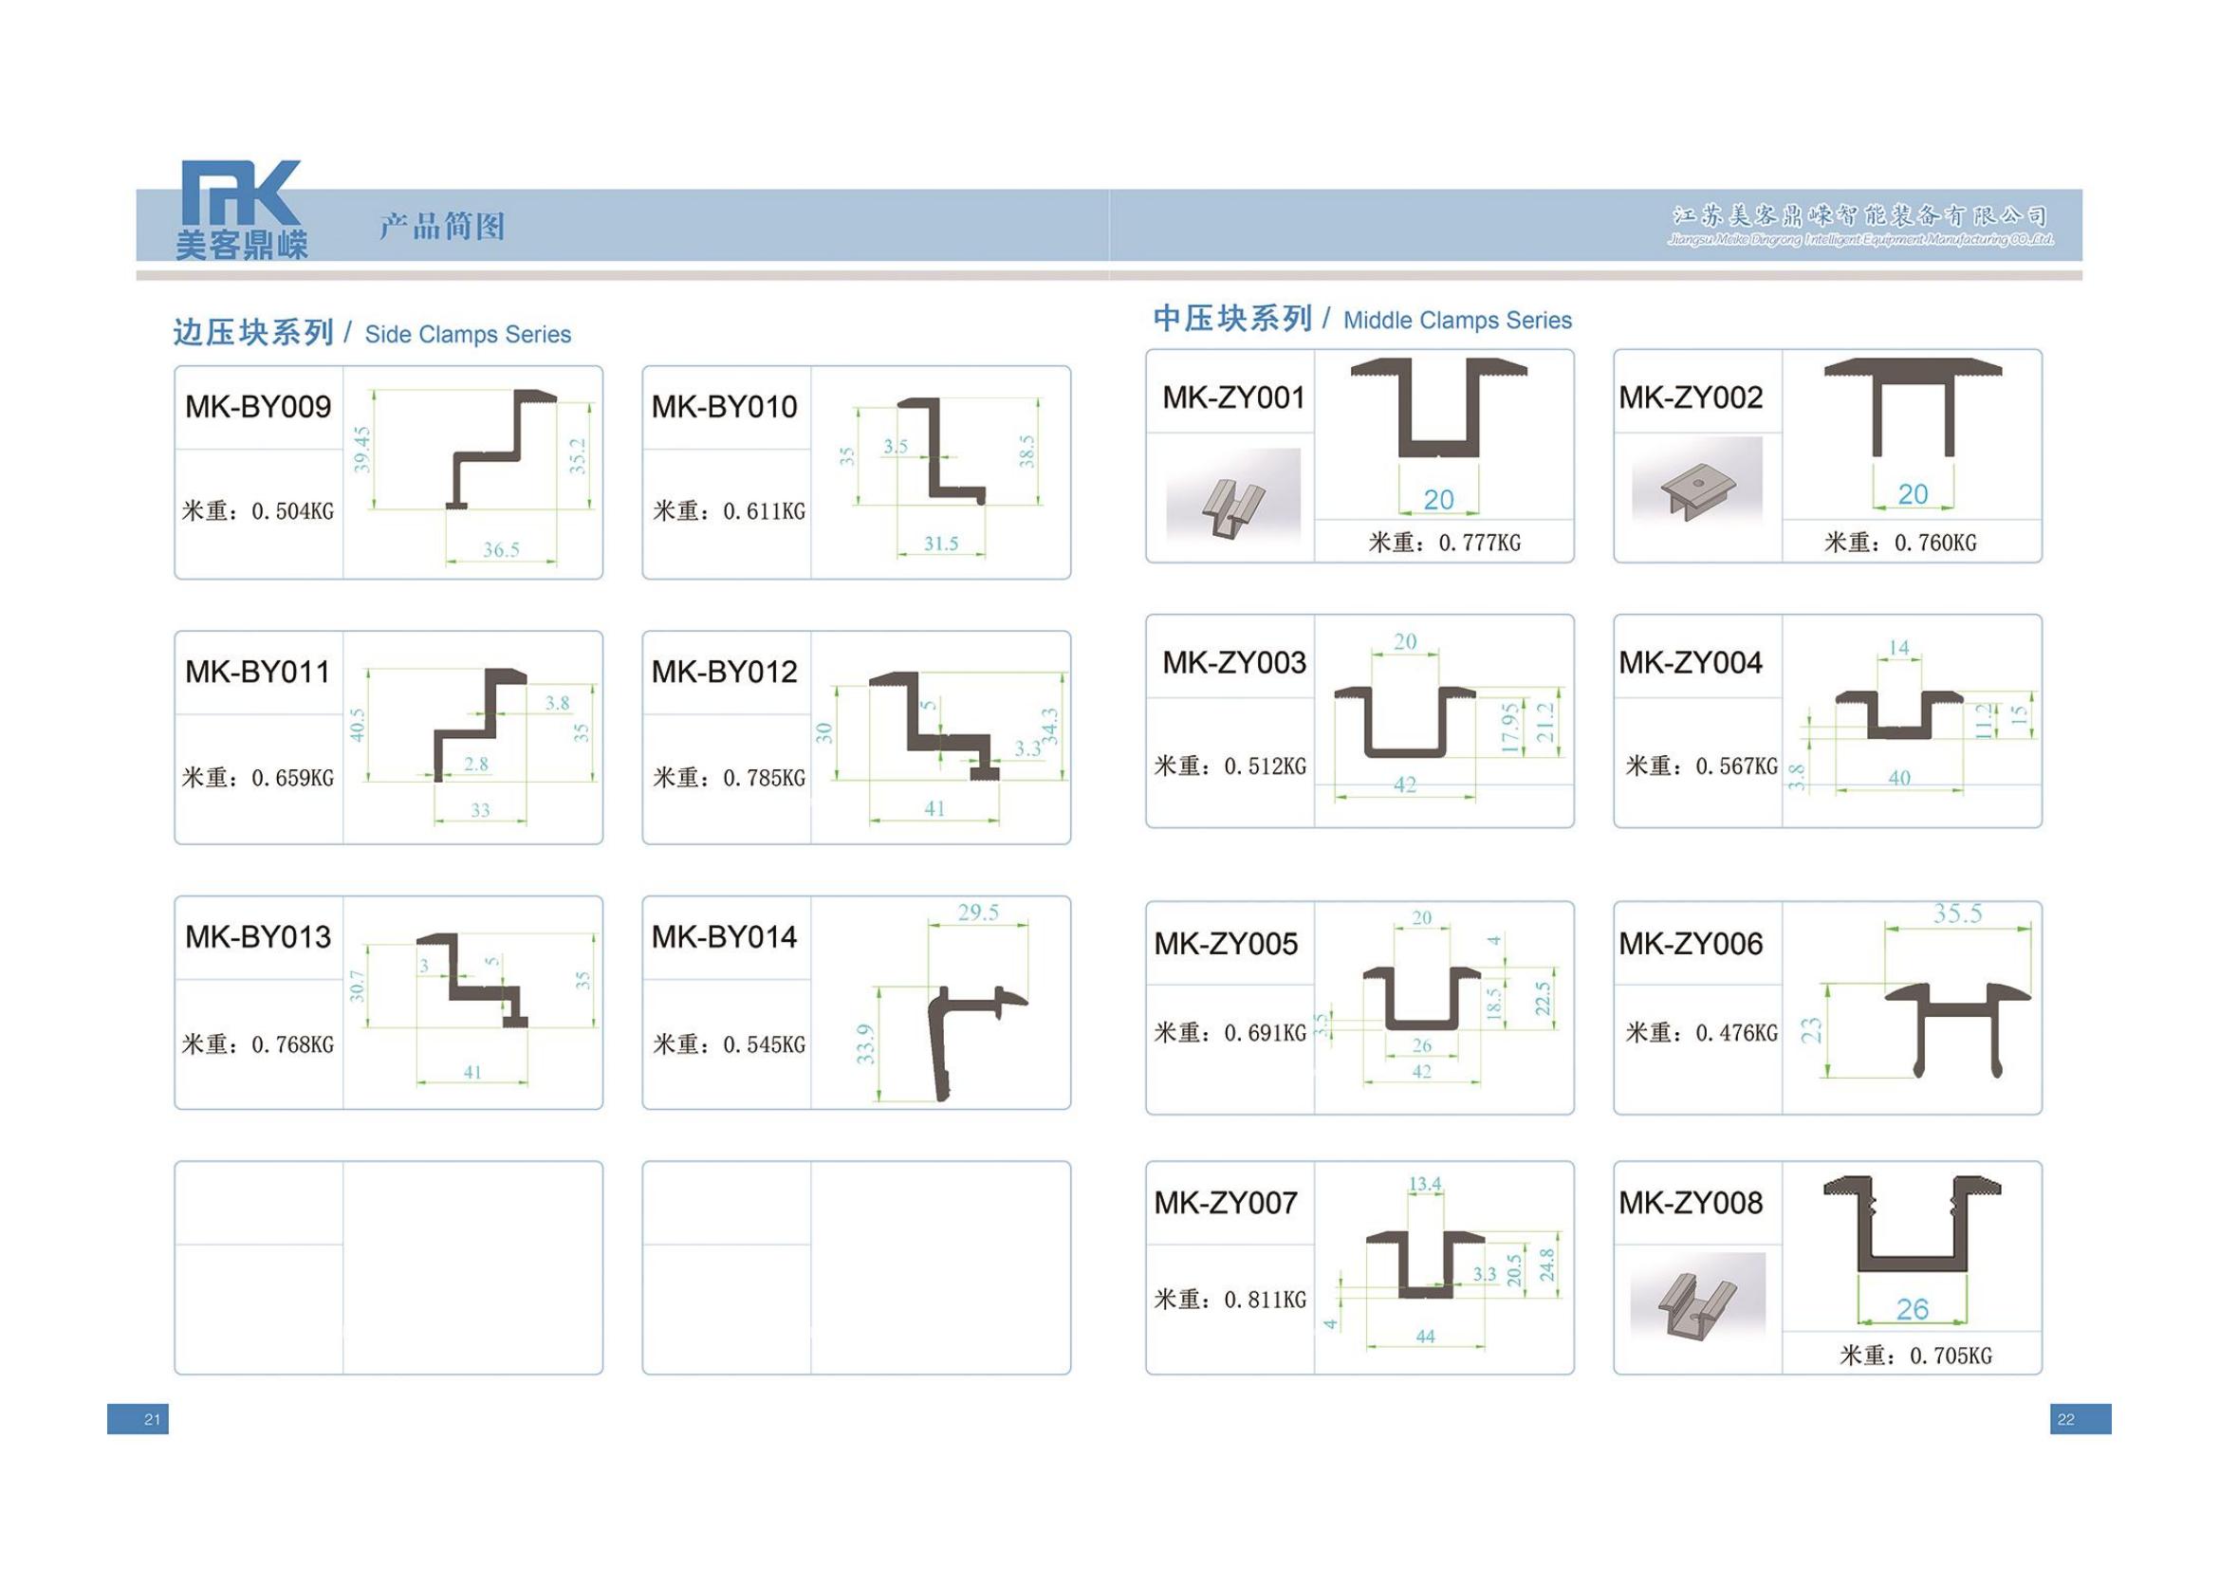Click the MK company logo
Viewport: 2219px width, 1569px height.
coord(242,210)
